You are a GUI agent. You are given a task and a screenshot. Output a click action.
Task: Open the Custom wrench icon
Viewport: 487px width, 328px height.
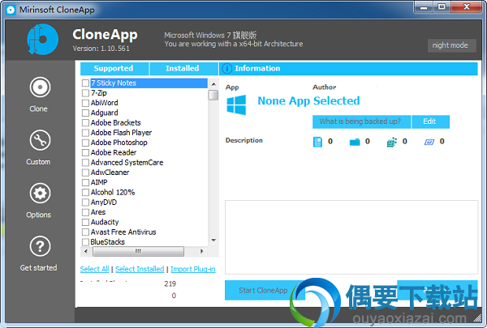[x=40, y=140]
